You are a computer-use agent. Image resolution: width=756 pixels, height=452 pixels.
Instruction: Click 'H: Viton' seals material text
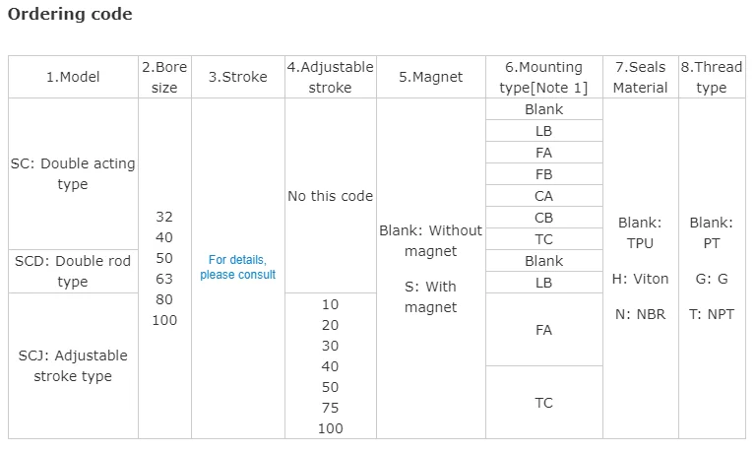640,279
